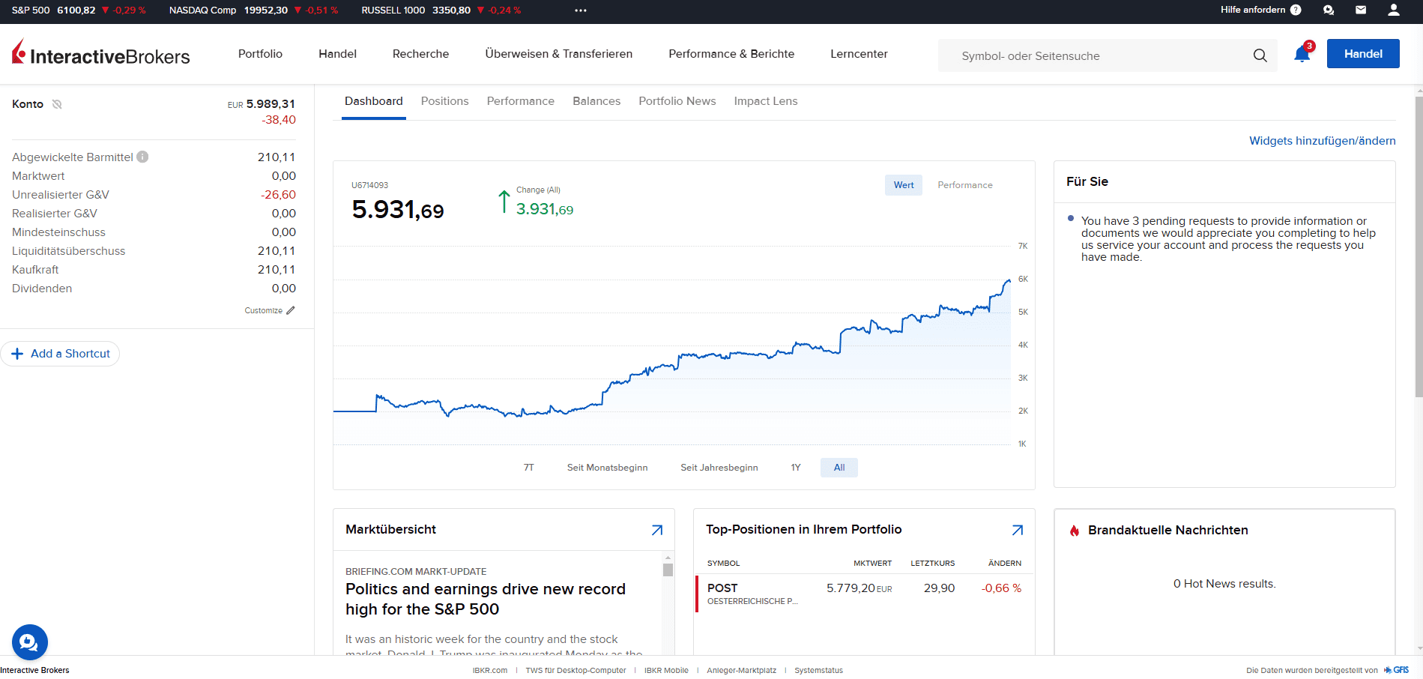Switch to the Portfolio News tab
Viewport: 1423px width, 679px height.
click(677, 101)
